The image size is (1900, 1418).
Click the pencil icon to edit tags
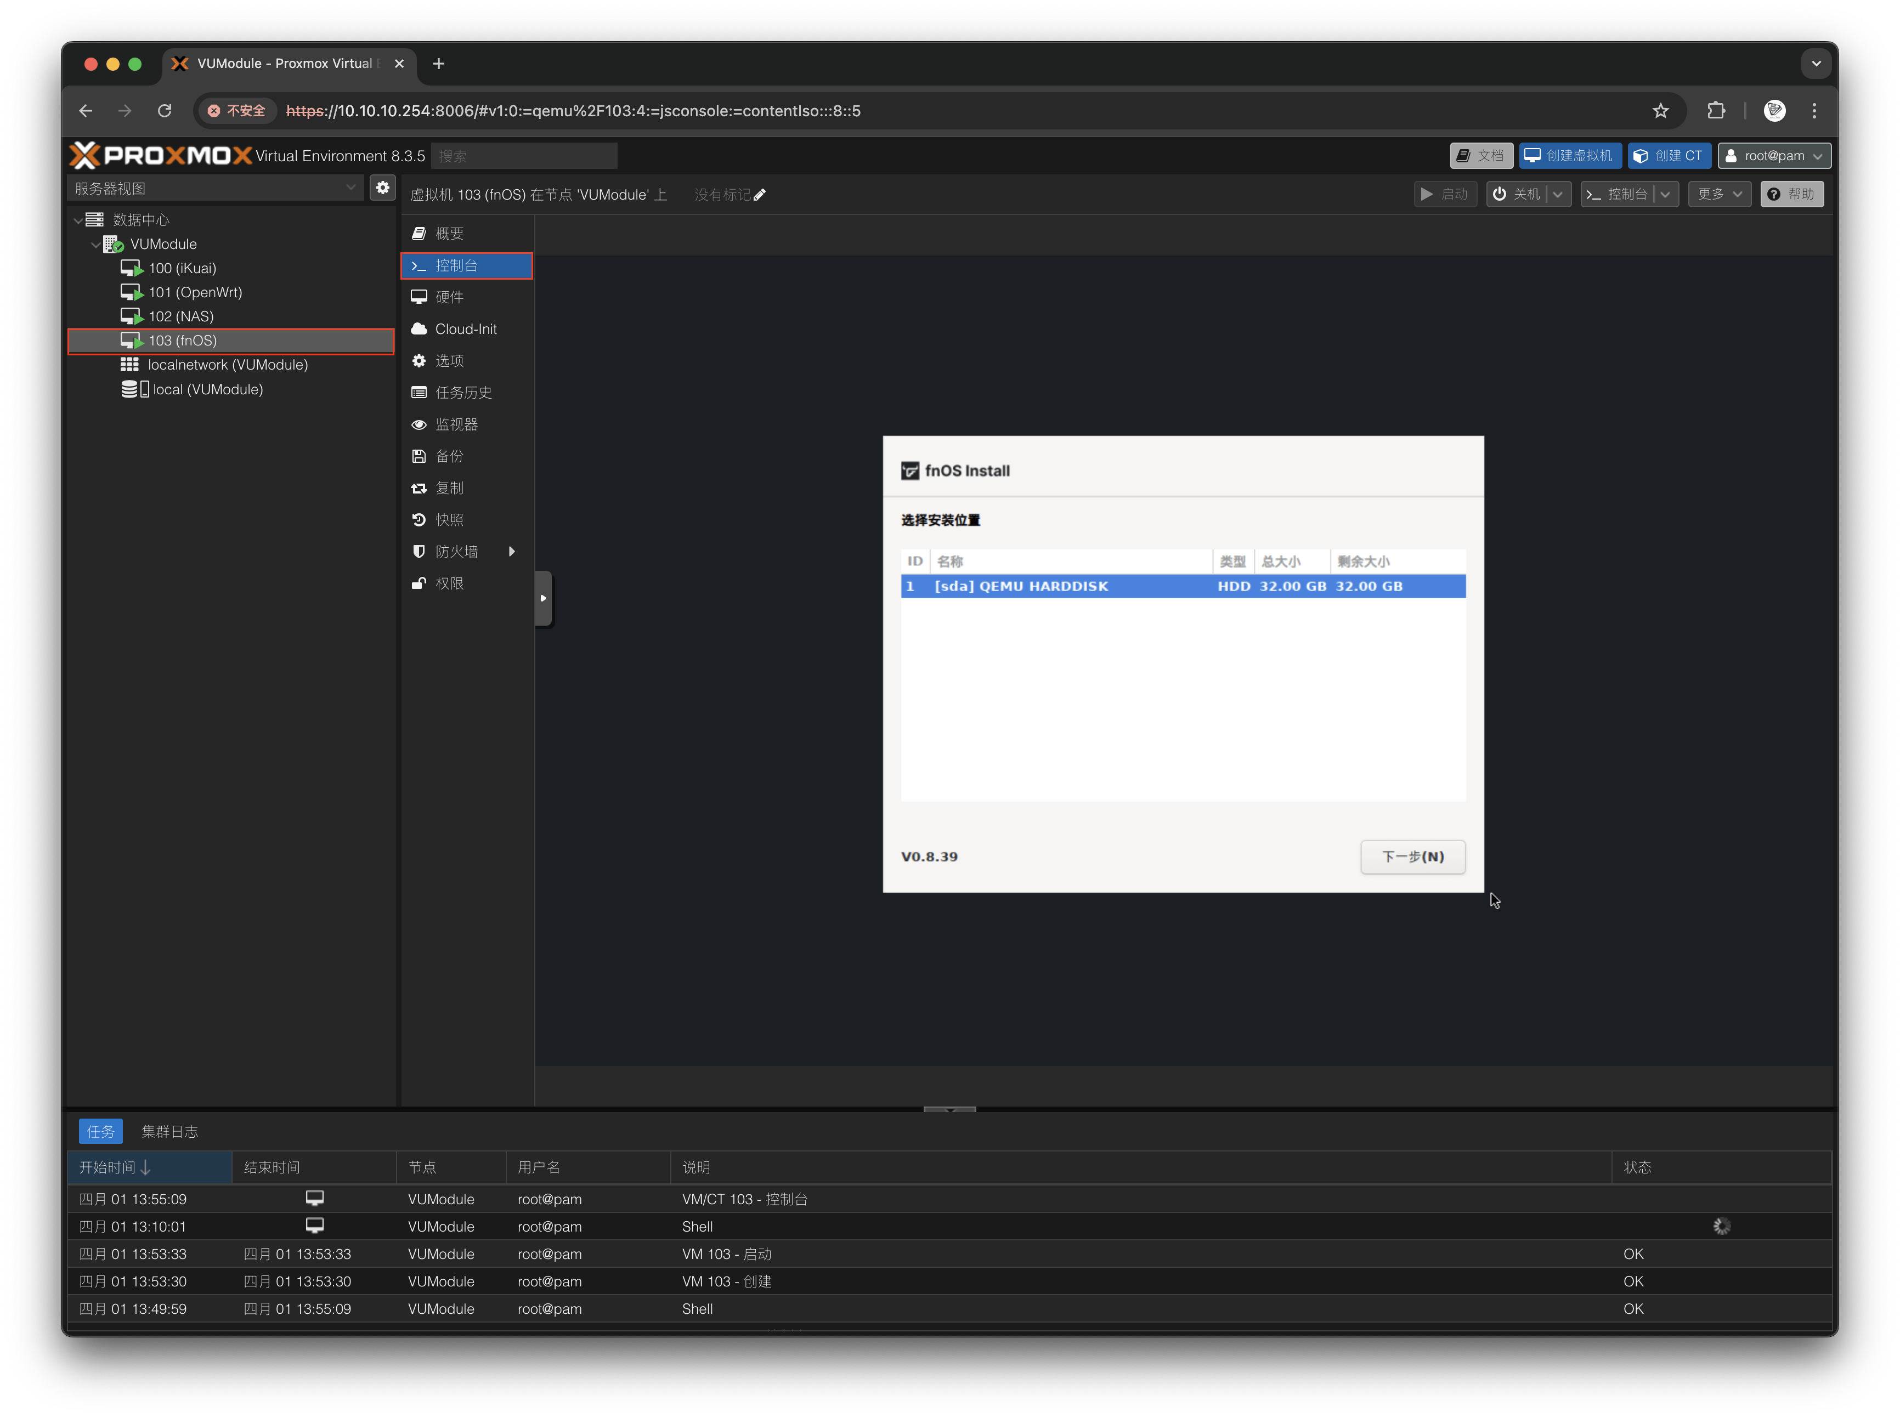point(760,195)
